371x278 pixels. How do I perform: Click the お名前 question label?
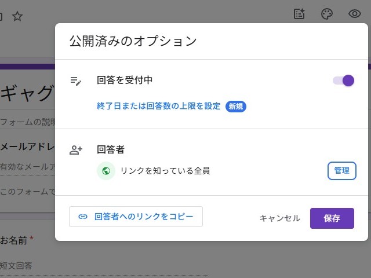click(13, 240)
